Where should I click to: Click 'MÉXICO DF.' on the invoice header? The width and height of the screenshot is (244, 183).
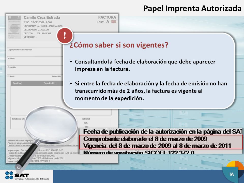coord(29,37)
